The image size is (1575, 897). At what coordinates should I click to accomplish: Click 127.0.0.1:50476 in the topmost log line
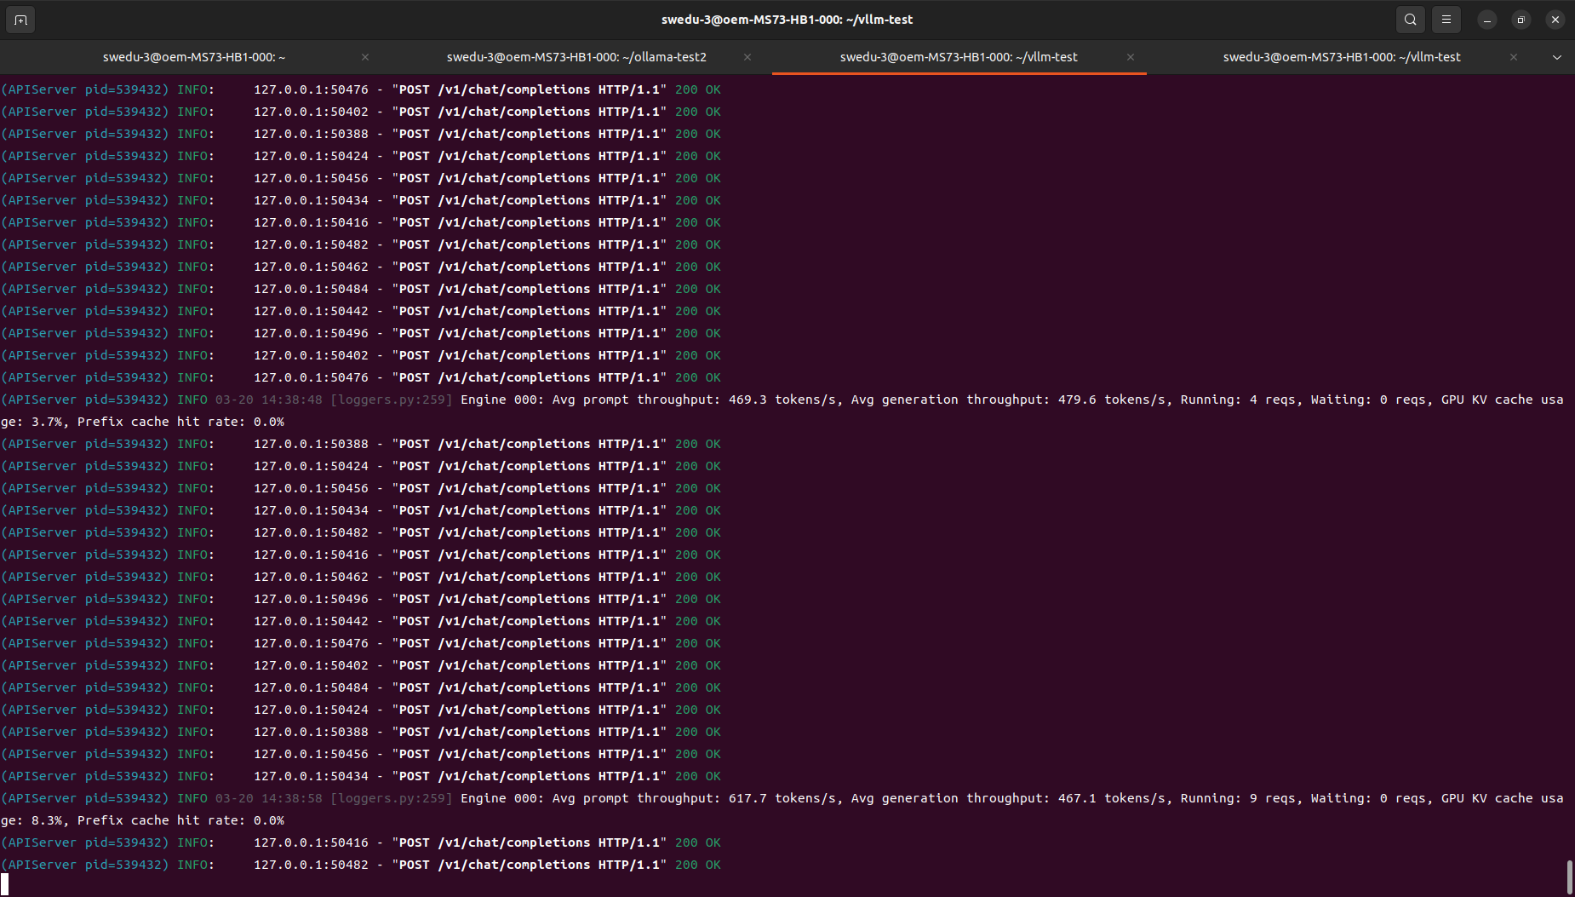click(x=311, y=89)
